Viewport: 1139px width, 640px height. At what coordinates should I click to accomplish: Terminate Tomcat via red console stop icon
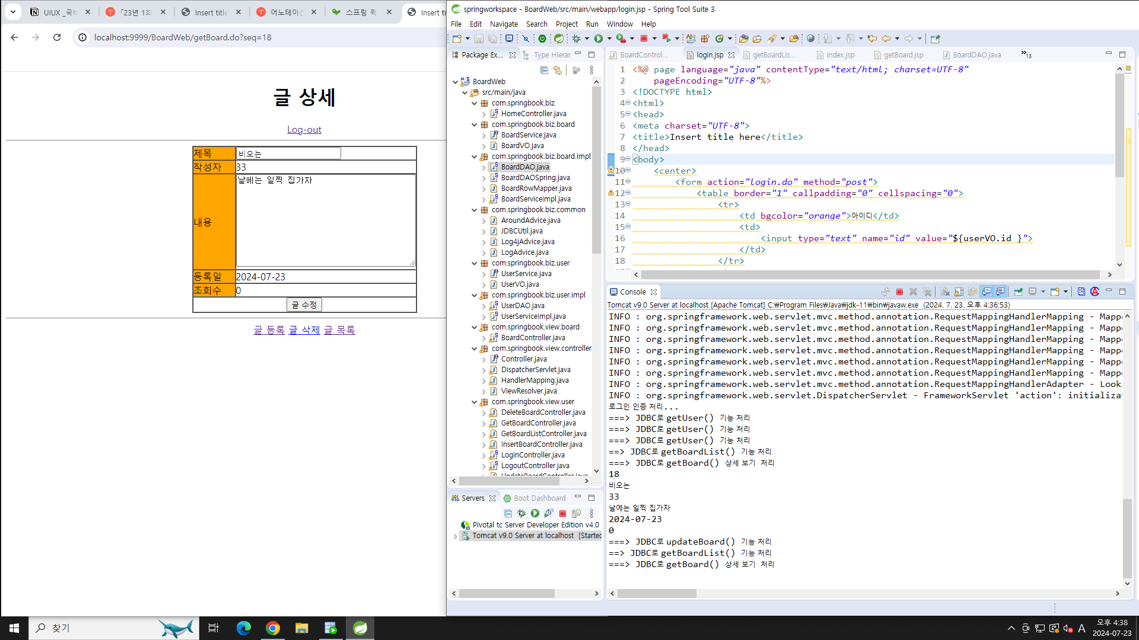coord(899,292)
